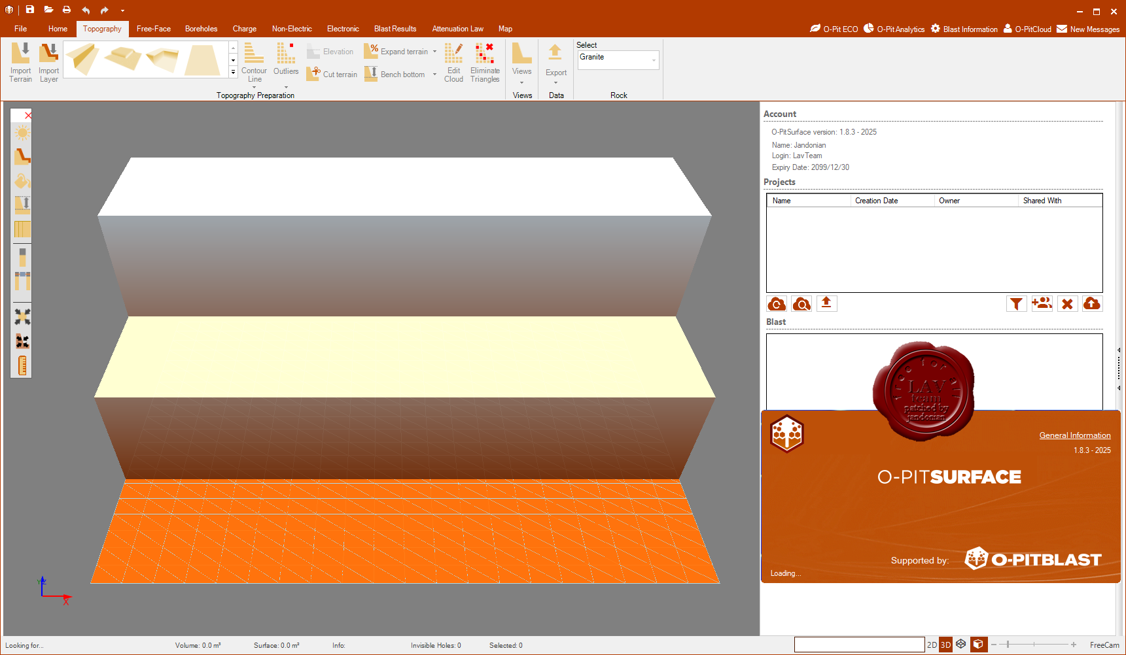Switch to the Attenuation Law tab
This screenshot has height=655, width=1126.
coord(458,29)
